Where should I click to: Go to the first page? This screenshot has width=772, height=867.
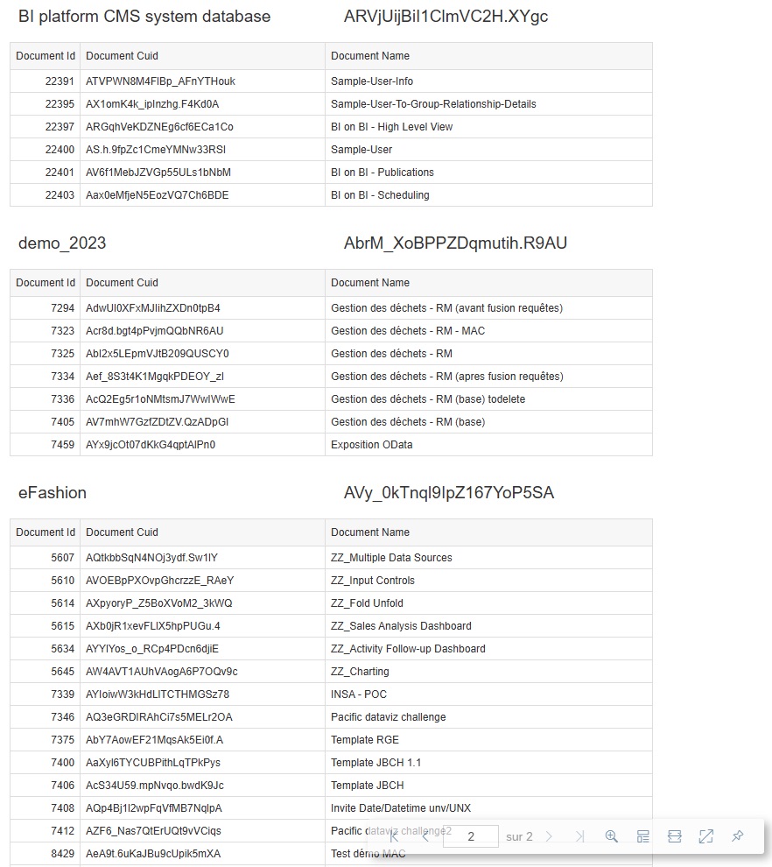394,836
